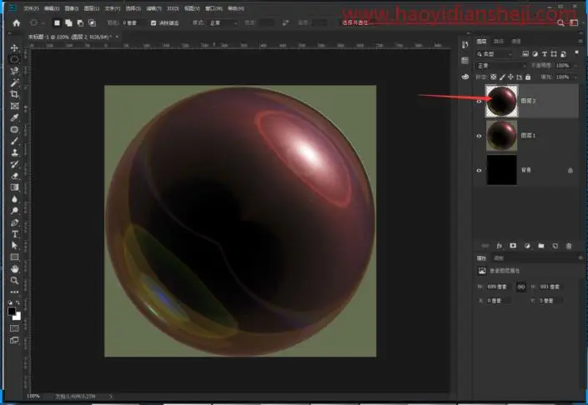Select the Magic Wand tool
The width and height of the screenshot is (588, 405).
(x=14, y=82)
